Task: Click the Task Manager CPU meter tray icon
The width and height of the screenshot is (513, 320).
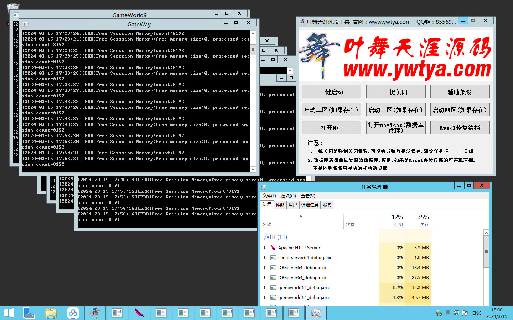Action: pyautogui.click(x=448, y=313)
